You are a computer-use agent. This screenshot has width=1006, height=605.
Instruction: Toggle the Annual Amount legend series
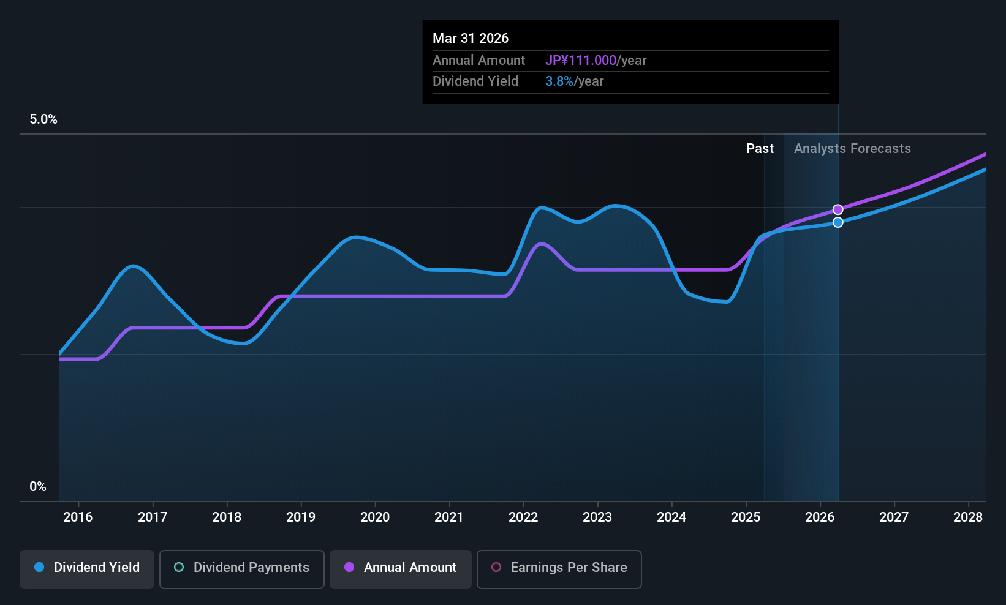pyautogui.click(x=401, y=569)
